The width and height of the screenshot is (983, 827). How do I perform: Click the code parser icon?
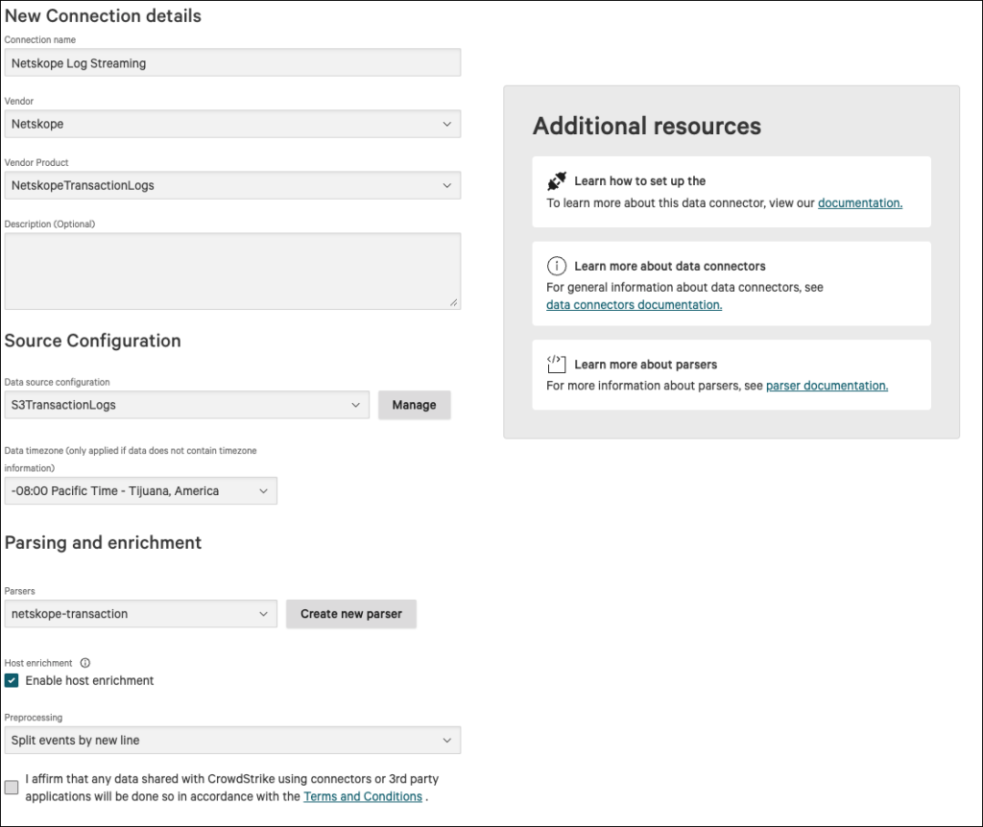(556, 364)
